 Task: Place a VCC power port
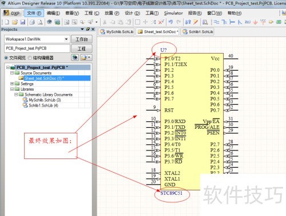click(263, 22)
